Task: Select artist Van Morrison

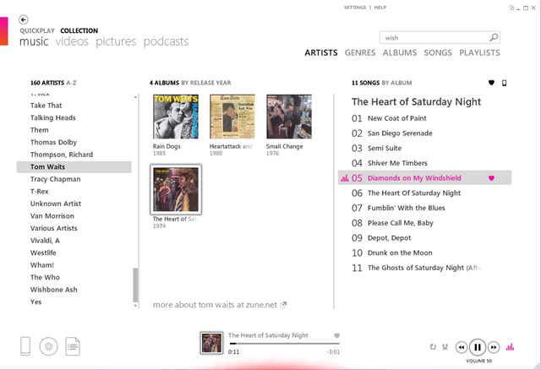Action: [52, 216]
